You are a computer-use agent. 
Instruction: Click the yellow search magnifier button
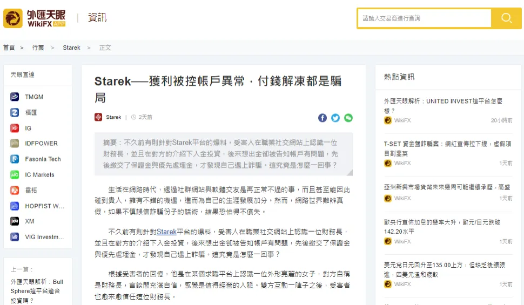[x=506, y=18]
